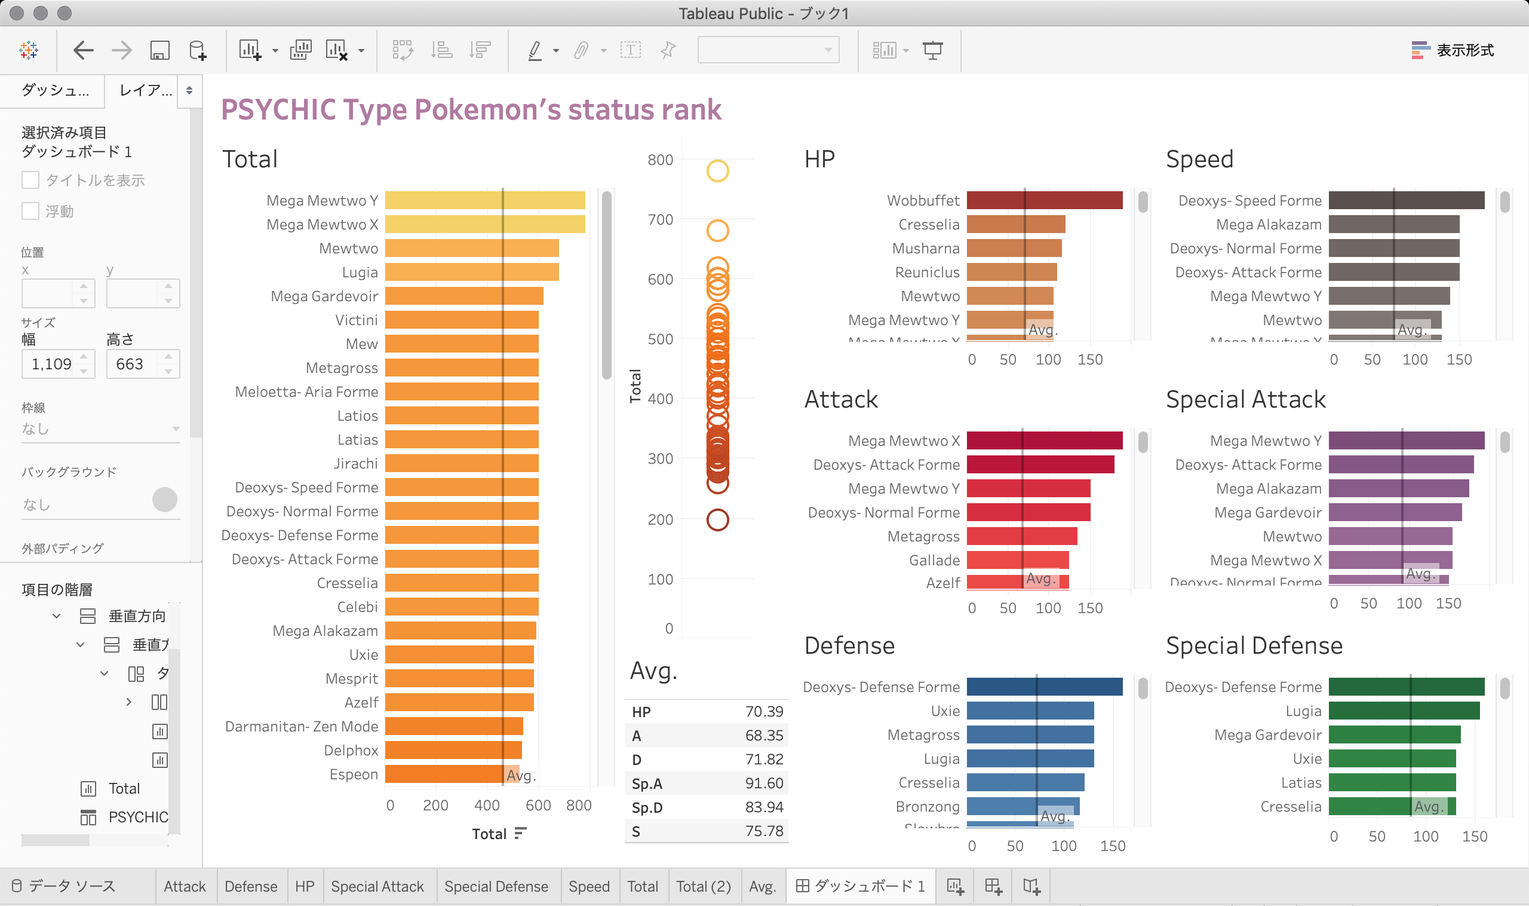This screenshot has width=1529, height=906.
Task: Open the データ ソース tab
Action: pyautogui.click(x=64, y=886)
